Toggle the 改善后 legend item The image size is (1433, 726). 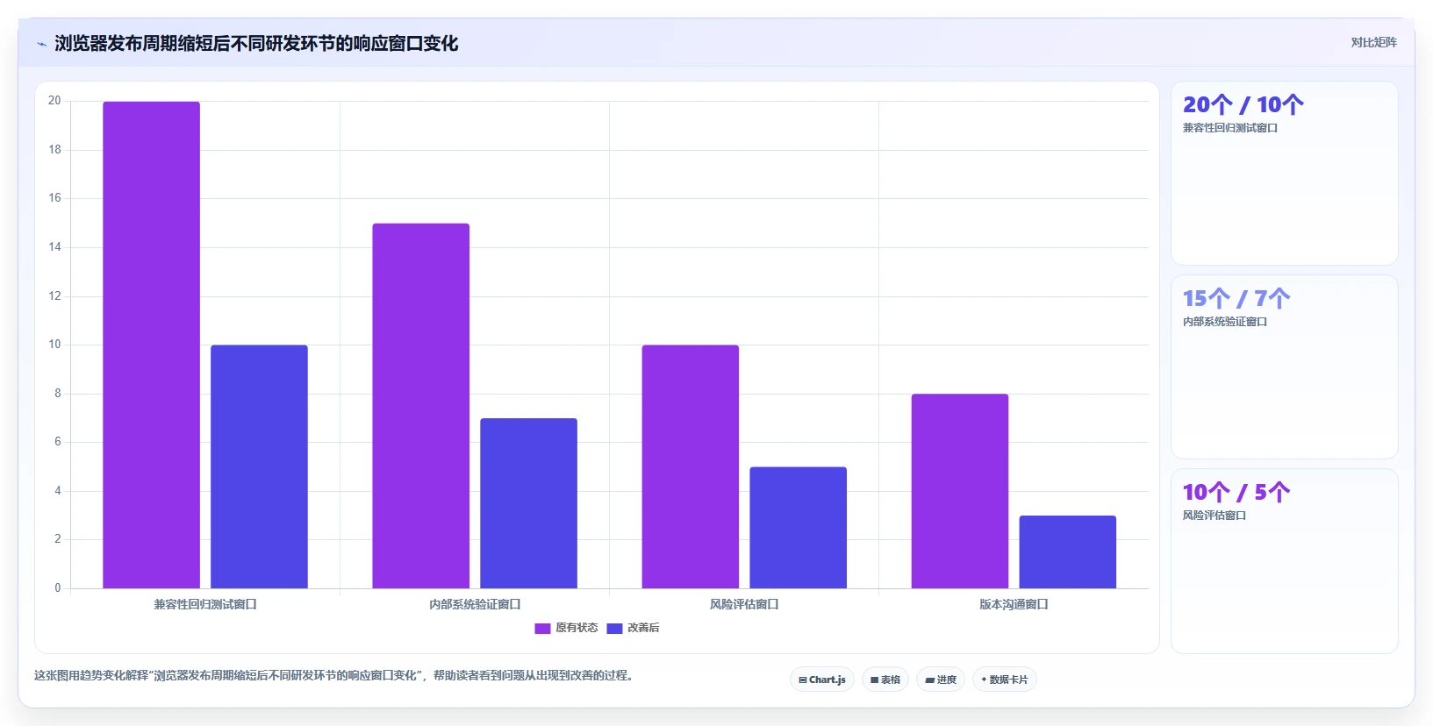[x=633, y=628]
